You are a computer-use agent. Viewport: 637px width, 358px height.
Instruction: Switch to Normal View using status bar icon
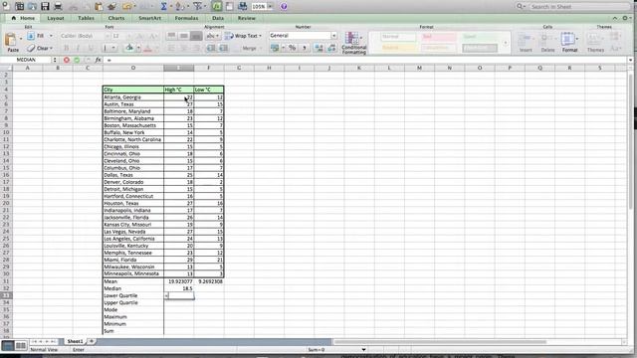[7, 345]
